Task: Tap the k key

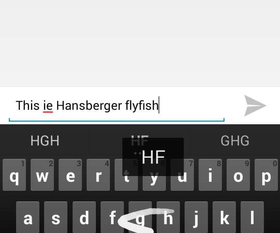Action: tap(225, 217)
